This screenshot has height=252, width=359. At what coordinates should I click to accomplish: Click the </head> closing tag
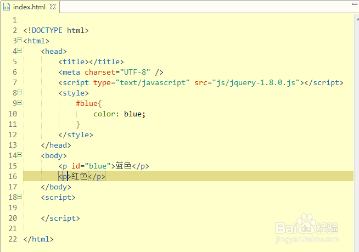click(x=56, y=145)
